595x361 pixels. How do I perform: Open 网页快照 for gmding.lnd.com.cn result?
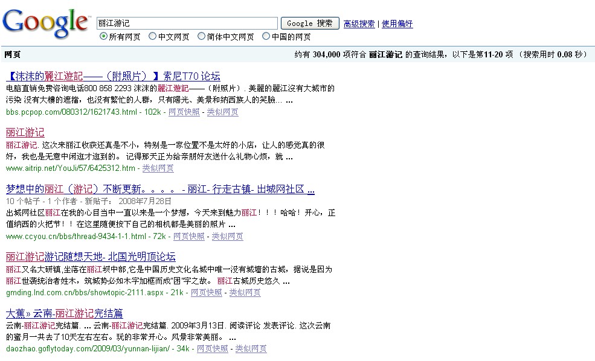207,292
